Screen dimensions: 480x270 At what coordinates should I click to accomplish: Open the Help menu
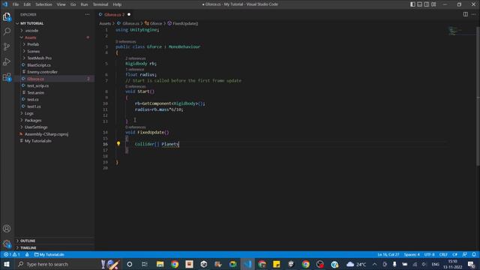pyautogui.click(x=117, y=4)
